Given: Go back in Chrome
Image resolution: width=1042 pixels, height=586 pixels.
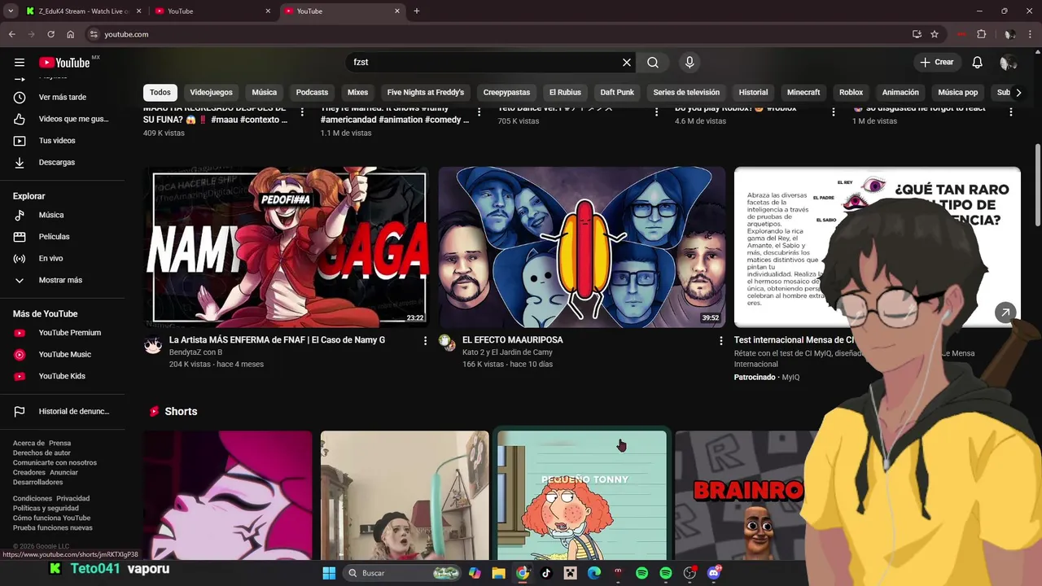Looking at the screenshot, I should pos(11,34).
